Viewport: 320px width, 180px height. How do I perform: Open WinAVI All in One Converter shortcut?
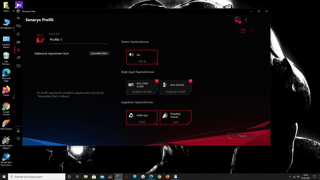[x=6, y=160]
